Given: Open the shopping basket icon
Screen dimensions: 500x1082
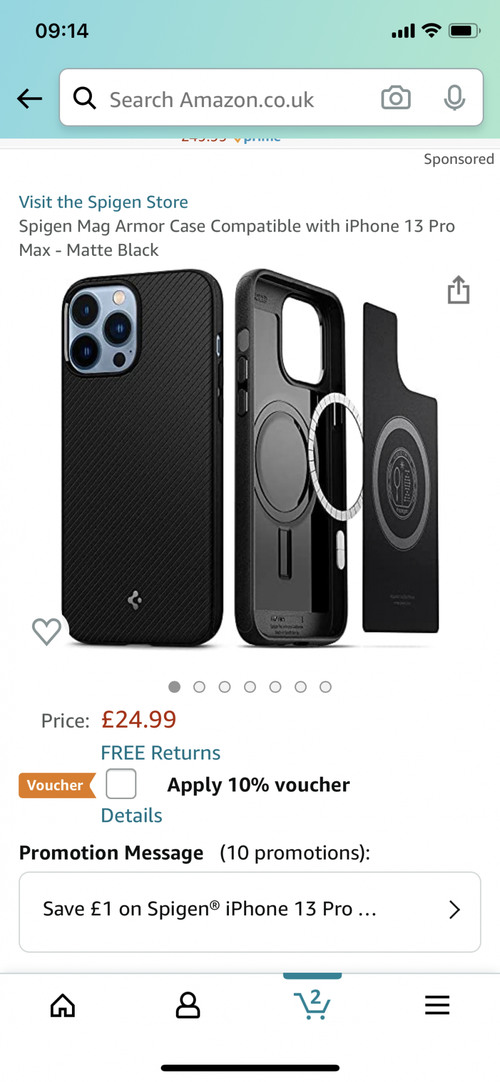Looking at the screenshot, I should coord(312,1005).
